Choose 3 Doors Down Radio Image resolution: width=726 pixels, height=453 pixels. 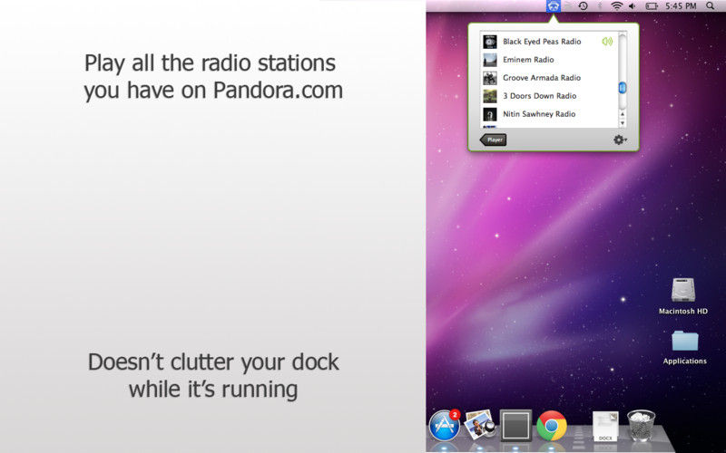tap(539, 96)
